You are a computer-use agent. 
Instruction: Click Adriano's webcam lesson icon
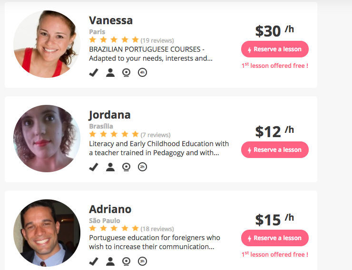[126, 261]
